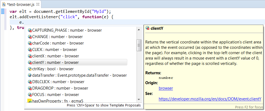Select CAPTURING_PHASE : number proposal
This screenshot has width=265, height=111.
tap(67, 30)
